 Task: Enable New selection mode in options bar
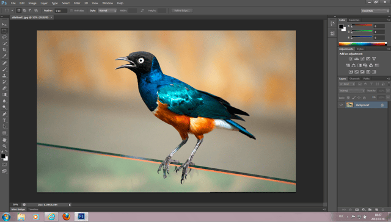(19, 11)
